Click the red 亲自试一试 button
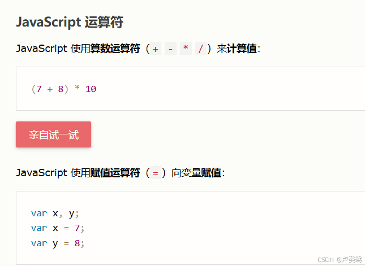The width and height of the screenshot is (365, 266). 53,134
